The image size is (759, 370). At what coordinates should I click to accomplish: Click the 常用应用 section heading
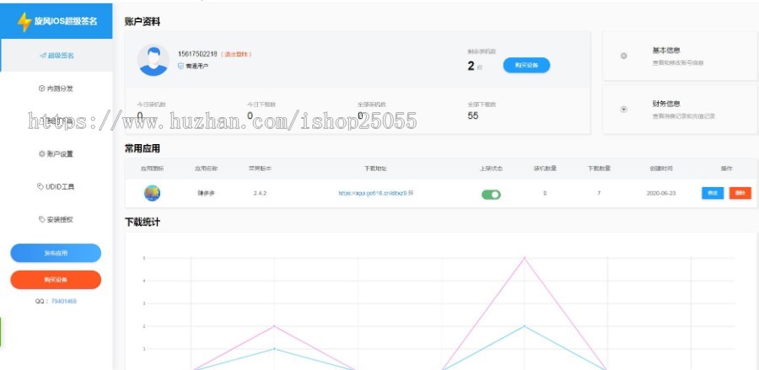click(143, 148)
